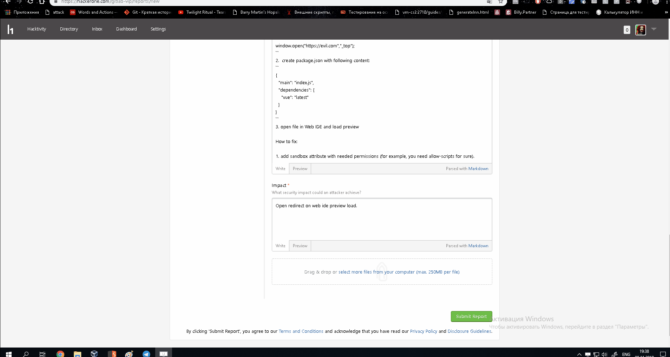Switch the ENG input language indicator
The width and height of the screenshot is (670, 357).
(626, 354)
